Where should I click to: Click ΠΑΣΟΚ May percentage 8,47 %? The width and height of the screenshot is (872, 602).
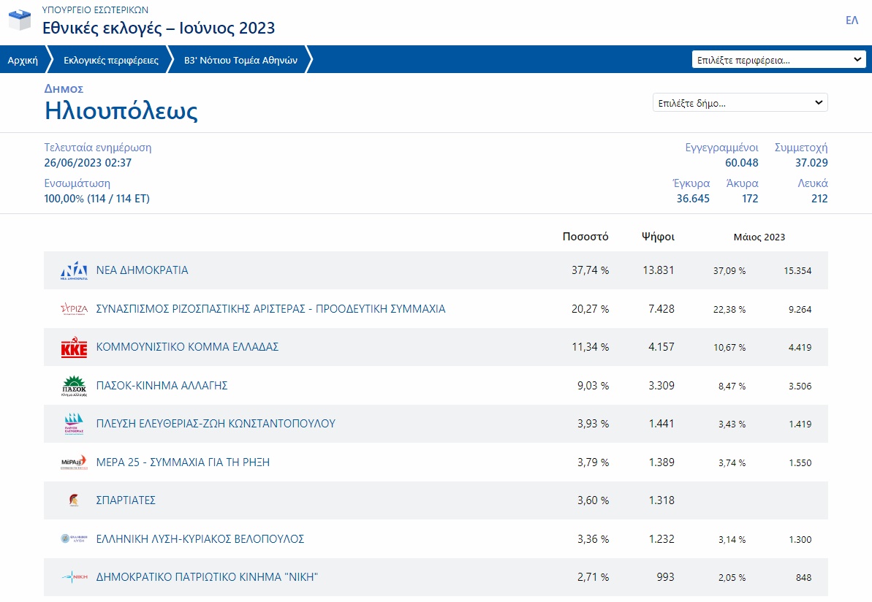pyautogui.click(x=732, y=386)
